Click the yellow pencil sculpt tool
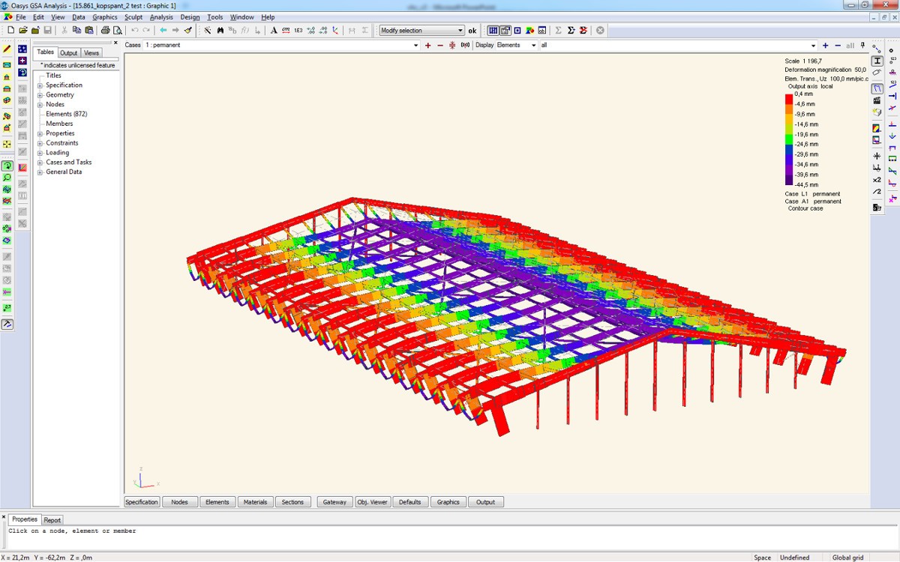The width and height of the screenshot is (900, 562). pos(7,49)
